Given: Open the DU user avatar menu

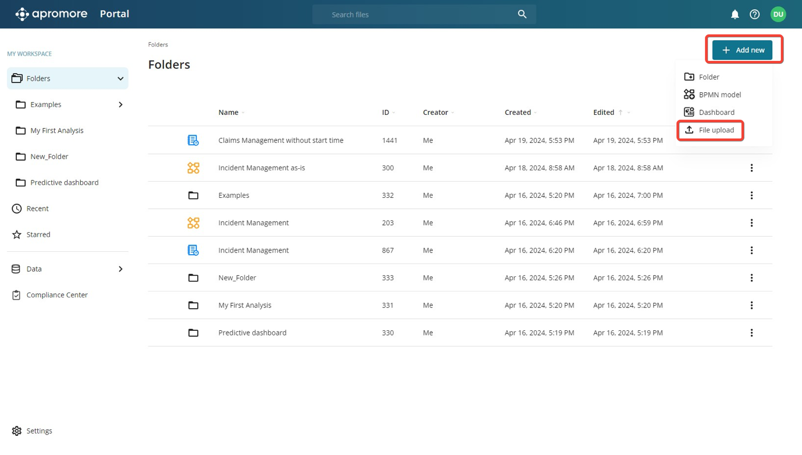Looking at the screenshot, I should coord(778,15).
